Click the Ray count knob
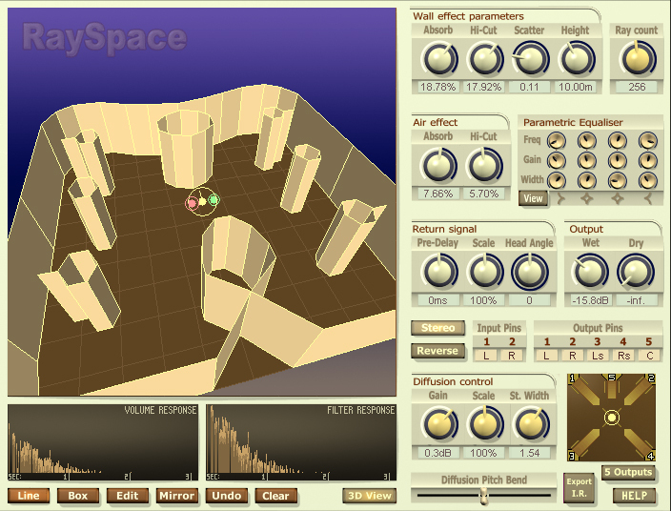This screenshot has width=671, height=511. click(638, 59)
